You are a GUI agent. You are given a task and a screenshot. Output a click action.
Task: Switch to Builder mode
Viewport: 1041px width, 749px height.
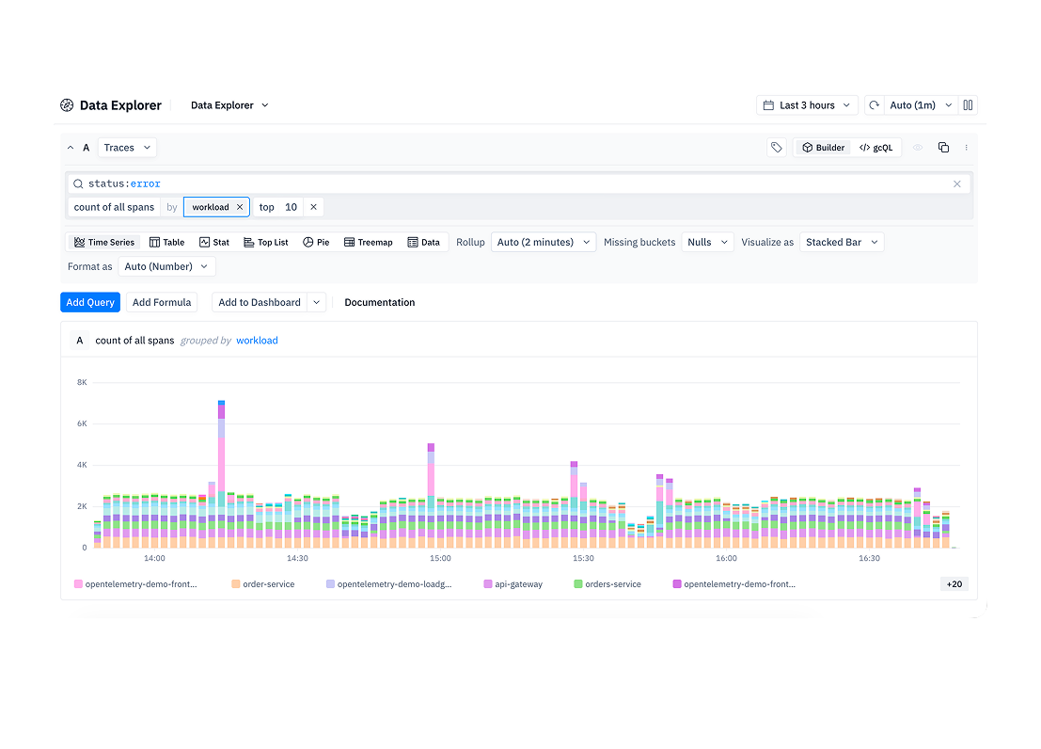tap(823, 148)
